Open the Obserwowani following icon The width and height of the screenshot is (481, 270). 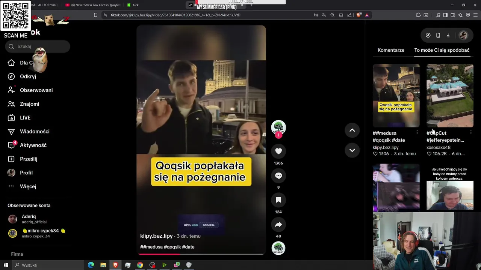point(11,90)
